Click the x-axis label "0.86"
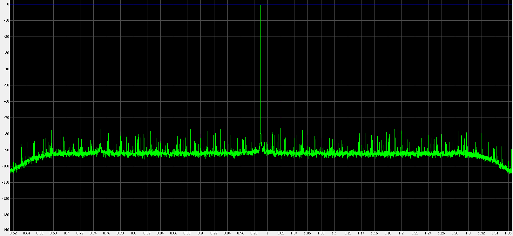The height and width of the screenshot is (236, 513). [x=173, y=233]
